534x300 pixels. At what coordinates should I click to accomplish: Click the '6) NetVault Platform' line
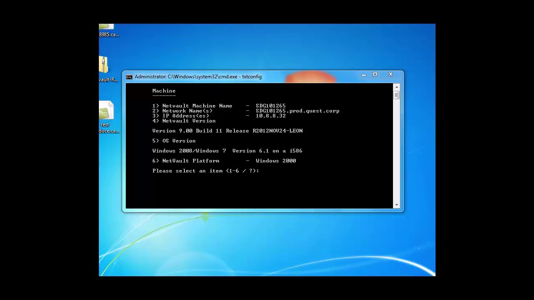224,161
